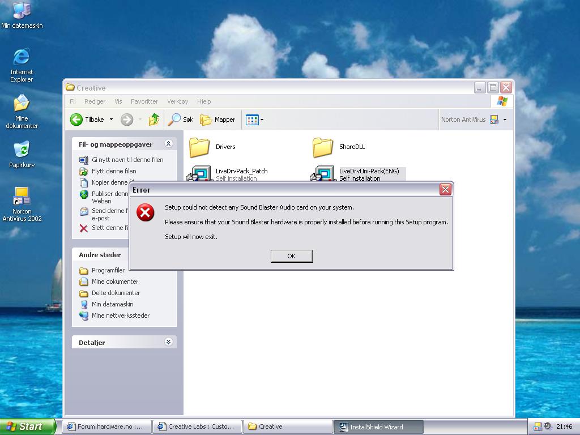Go up one folder level
The image size is (580, 435).
point(154,120)
